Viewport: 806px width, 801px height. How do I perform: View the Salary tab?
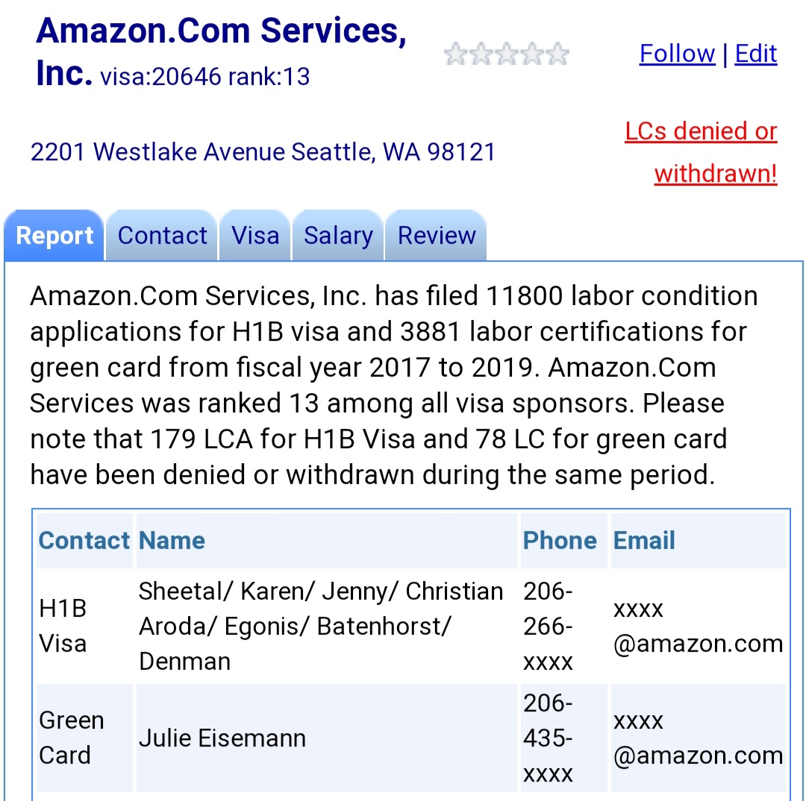pyautogui.click(x=338, y=236)
